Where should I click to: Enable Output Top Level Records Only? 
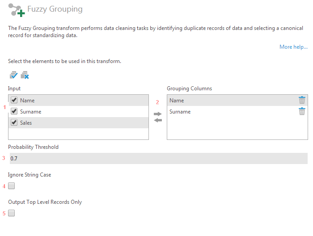12,213
